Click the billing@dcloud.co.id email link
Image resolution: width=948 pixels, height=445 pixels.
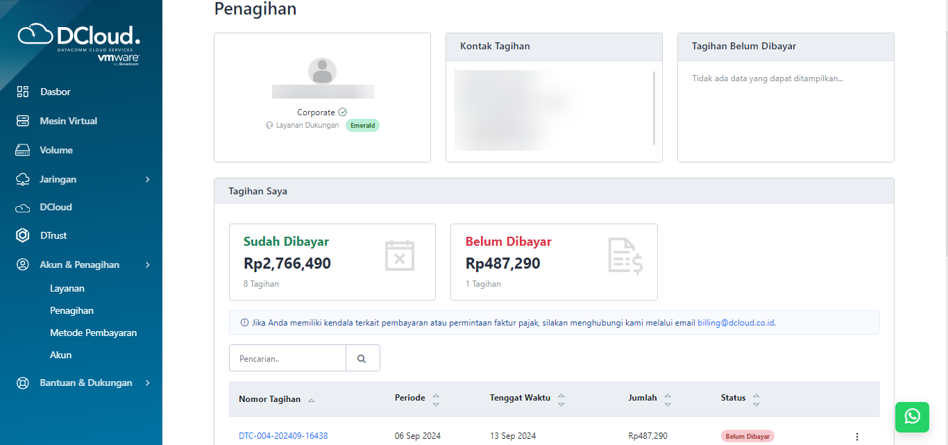click(x=736, y=322)
